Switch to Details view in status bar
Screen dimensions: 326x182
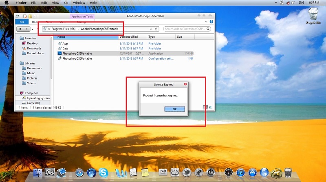[205, 107]
